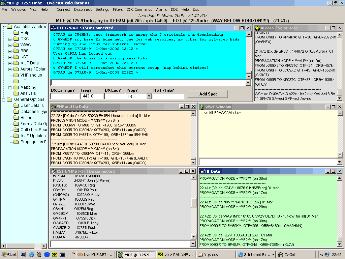Expand the Mapping tree node
This screenshot has width=345, height=259.
10,88
